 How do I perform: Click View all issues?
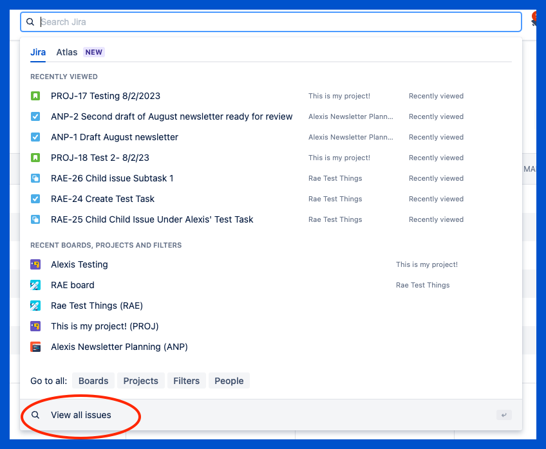click(80, 414)
